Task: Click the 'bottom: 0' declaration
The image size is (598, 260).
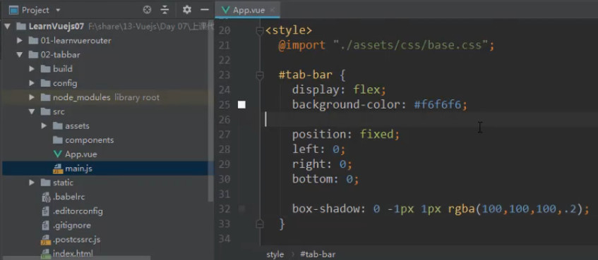Action: (x=325, y=179)
